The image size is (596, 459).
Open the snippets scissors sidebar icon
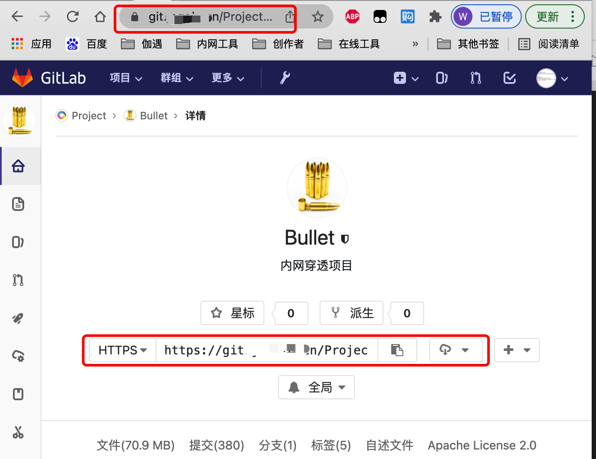[18, 432]
